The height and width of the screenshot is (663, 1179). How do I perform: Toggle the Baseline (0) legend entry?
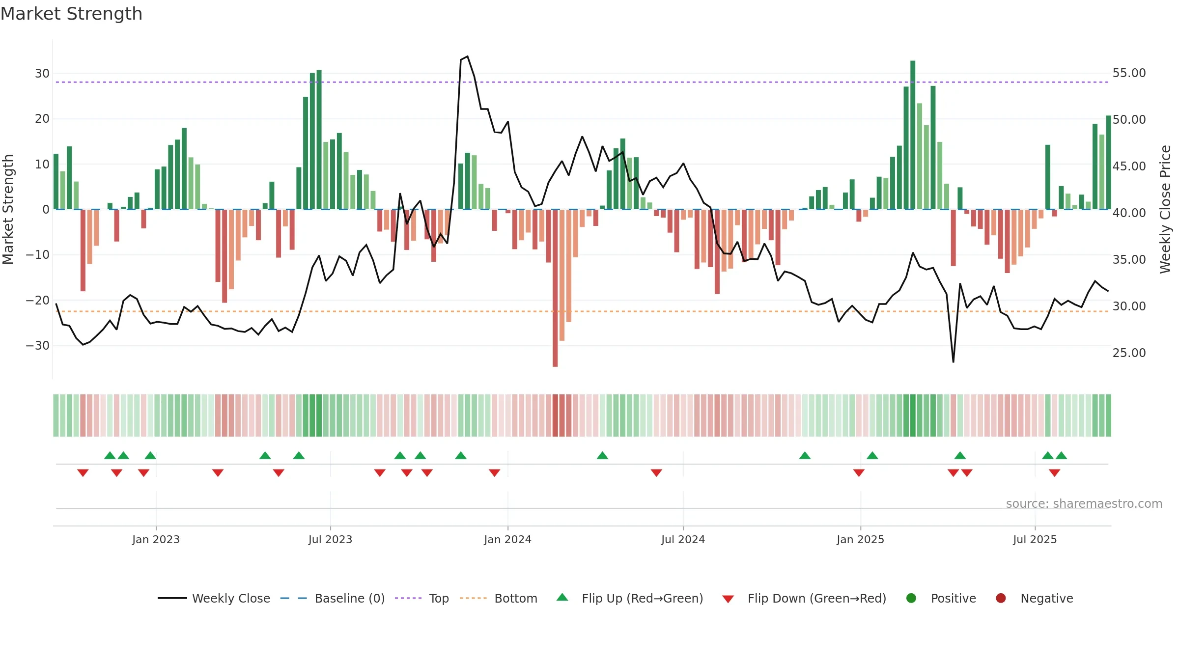point(333,598)
